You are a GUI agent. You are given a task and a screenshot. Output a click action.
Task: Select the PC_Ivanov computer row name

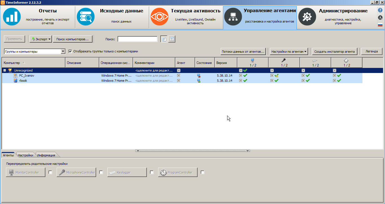coord(27,76)
